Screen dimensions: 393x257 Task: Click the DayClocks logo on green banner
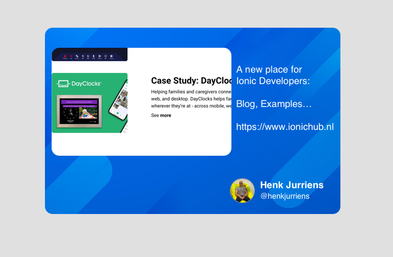(x=79, y=84)
